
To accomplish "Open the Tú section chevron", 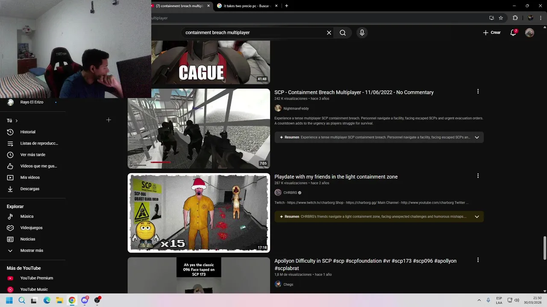I will [17, 121].
